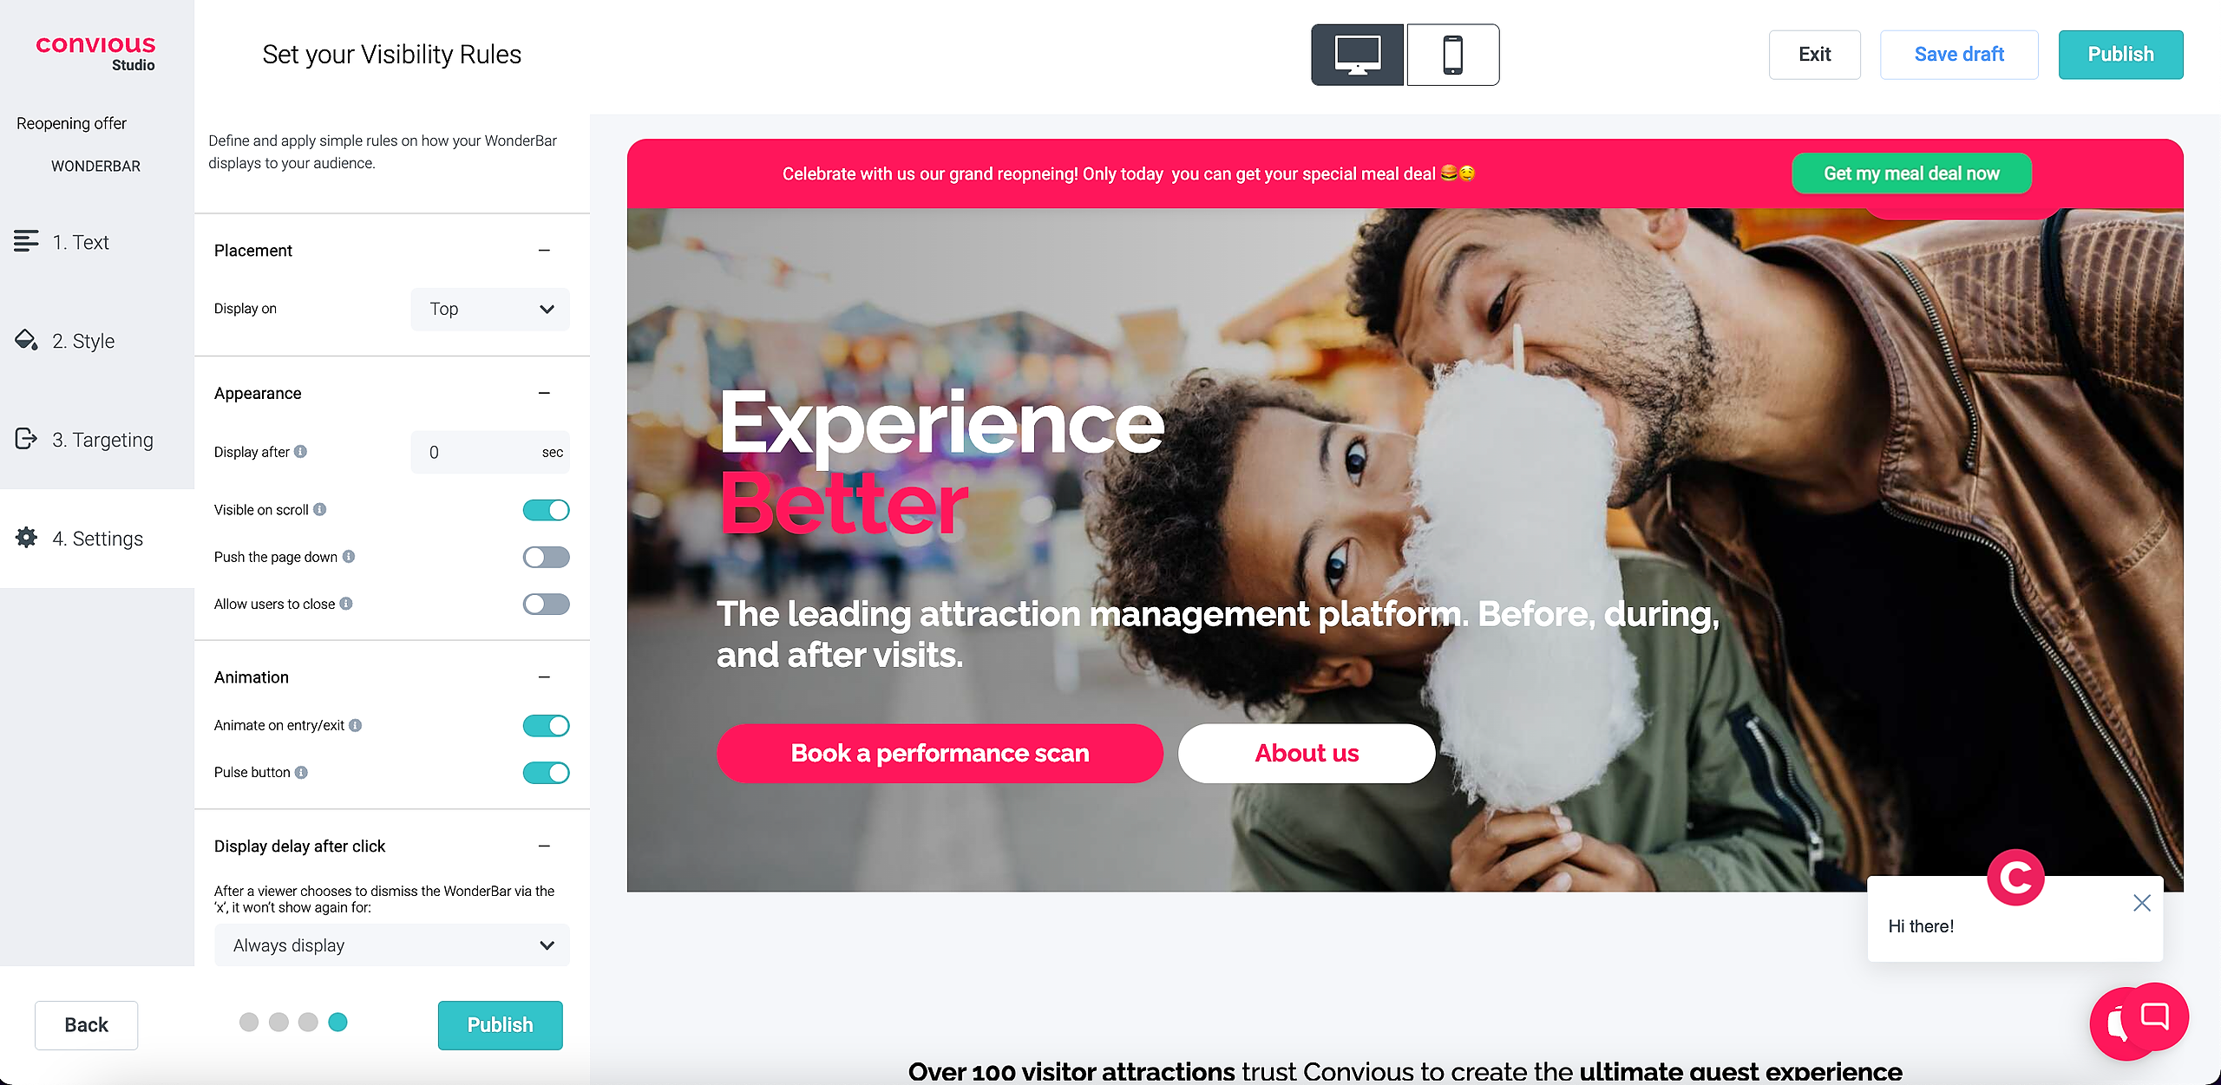Open the Display on Top dropdown
The width and height of the screenshot is (2221, 1085).
pyautogui.click(x=490, y=309)
